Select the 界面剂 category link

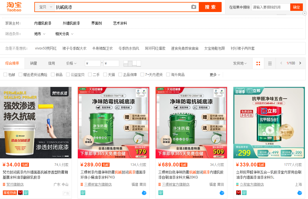[x=97, y=23]
